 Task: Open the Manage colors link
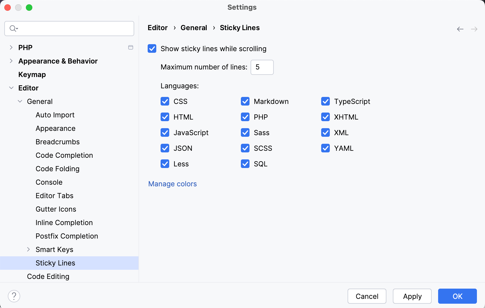172,184
